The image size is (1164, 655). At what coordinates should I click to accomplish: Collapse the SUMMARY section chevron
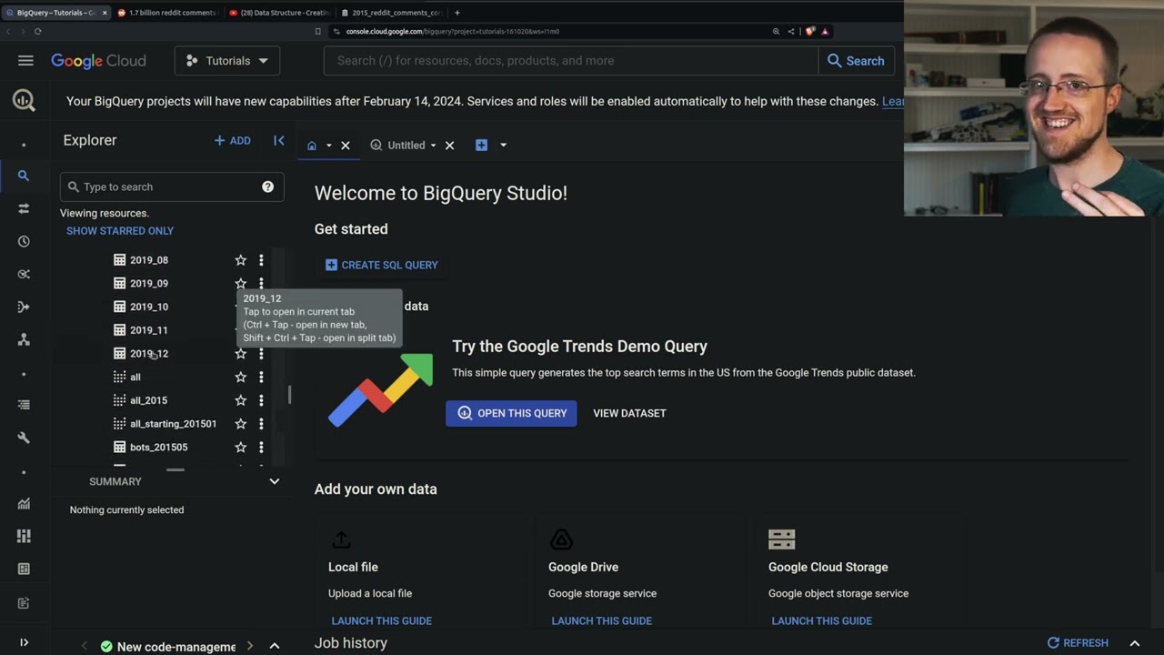pos(274,481)
